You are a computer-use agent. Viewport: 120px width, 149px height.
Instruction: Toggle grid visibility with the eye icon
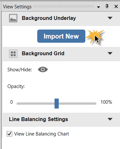43,70
